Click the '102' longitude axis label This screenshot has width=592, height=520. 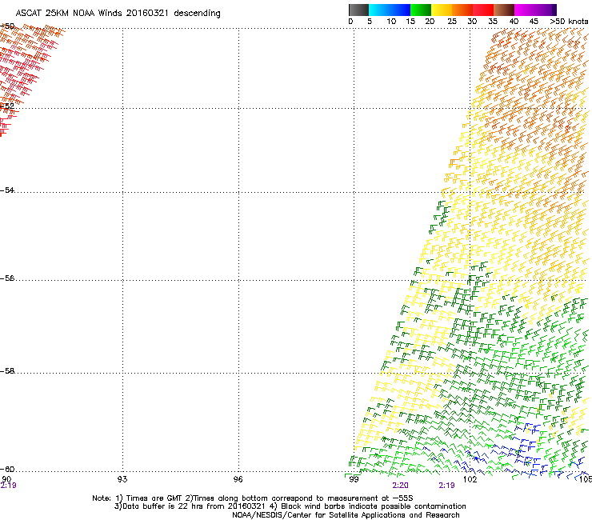pyautogui.click(x=470, y=479)
